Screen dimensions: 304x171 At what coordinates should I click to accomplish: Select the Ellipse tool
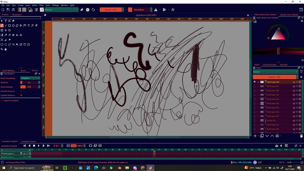[x=13, y=26]
